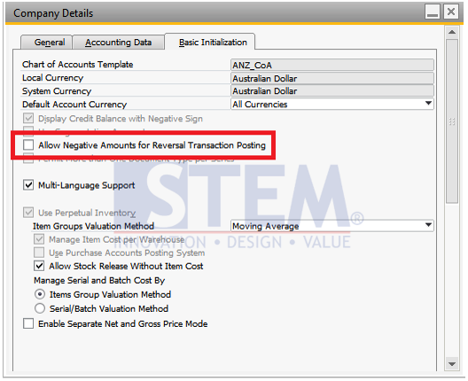This screenshot has width=468, height=381.
Task: Open Default Account Currency dropdown arrow
Action: click(428, 104)
